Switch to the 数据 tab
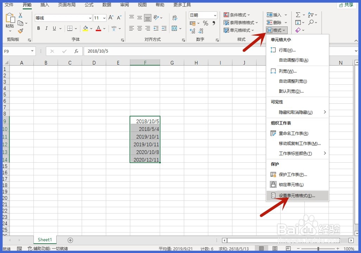The height and width of the screenshot is (253, 361). point(107,5)
